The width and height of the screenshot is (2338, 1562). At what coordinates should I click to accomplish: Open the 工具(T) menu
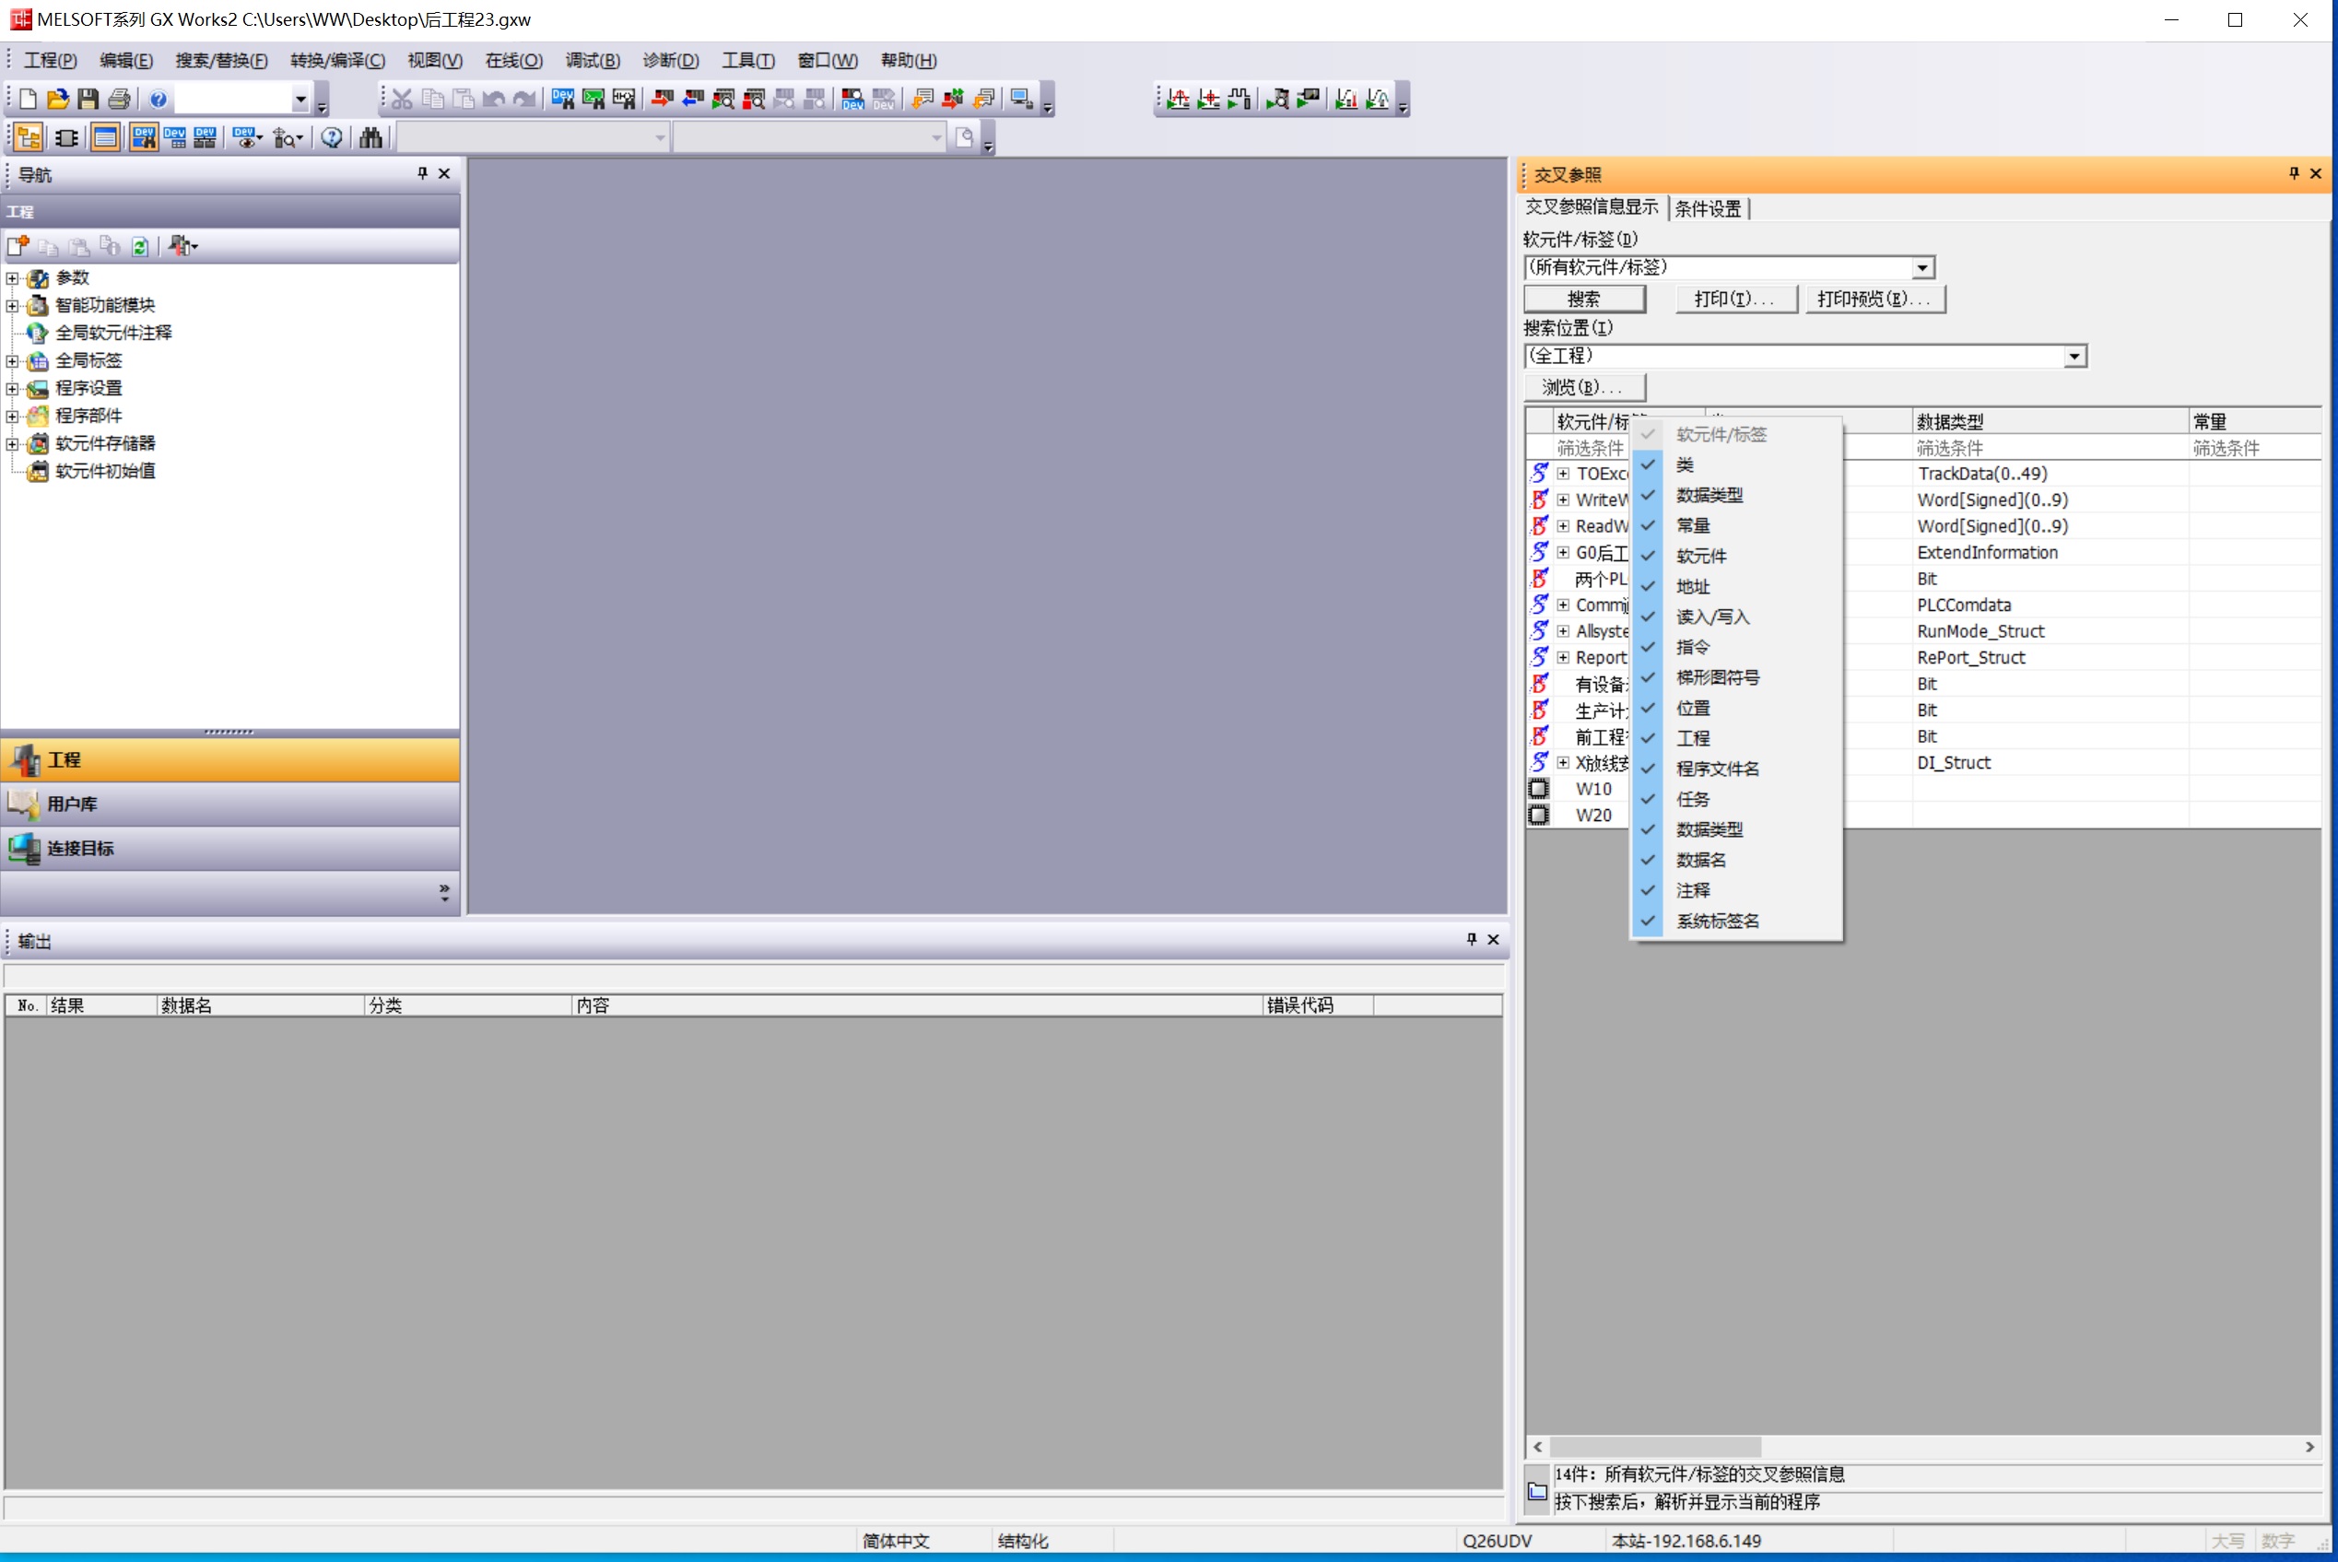[748, 61]
